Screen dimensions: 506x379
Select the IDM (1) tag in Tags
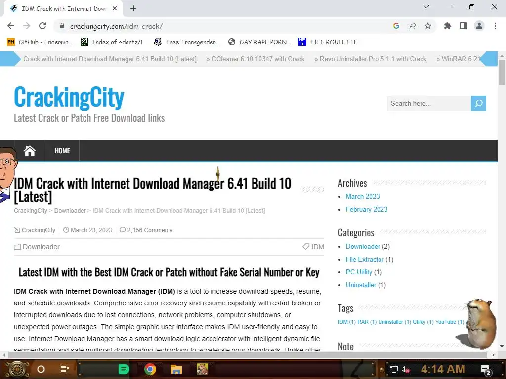346,322
